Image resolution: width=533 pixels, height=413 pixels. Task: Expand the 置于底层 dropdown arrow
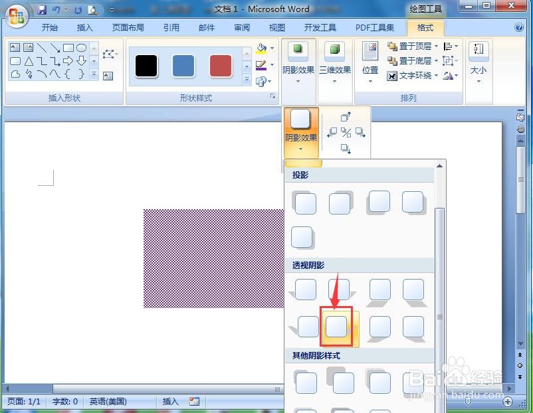pos(436,61)
